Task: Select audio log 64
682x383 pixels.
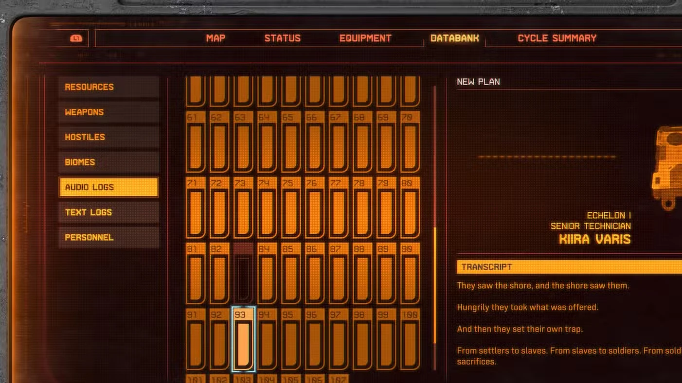Action: click(267, 142)
